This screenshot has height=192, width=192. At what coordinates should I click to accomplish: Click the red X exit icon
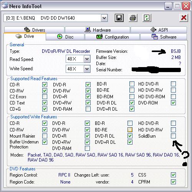184,18
